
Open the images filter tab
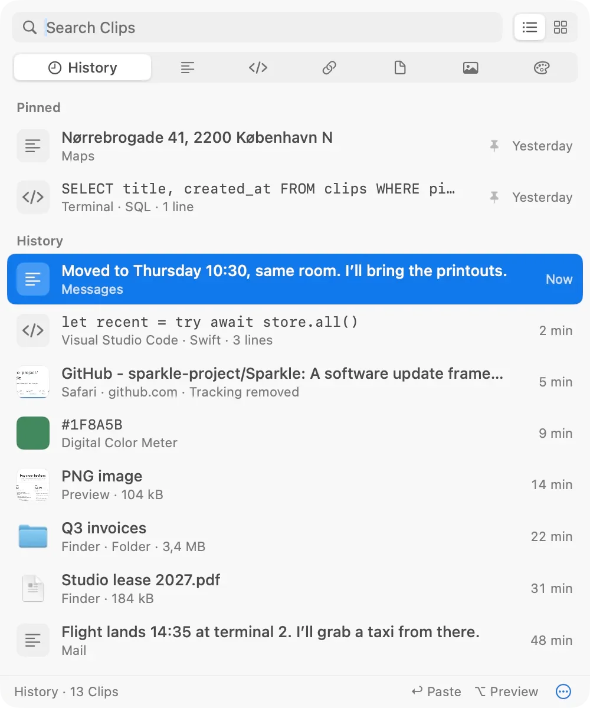click(471, 68)
